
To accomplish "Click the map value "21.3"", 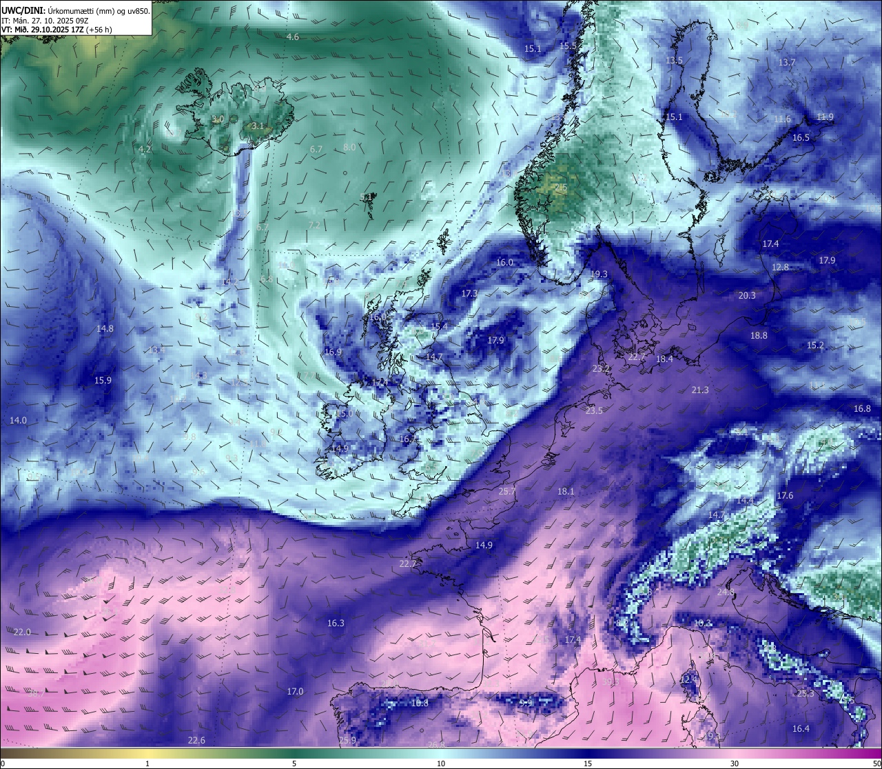I will coord(700,390).
